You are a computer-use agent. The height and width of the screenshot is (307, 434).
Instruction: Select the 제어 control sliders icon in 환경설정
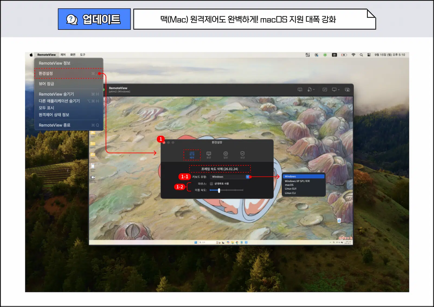click(x=192, y=154)
